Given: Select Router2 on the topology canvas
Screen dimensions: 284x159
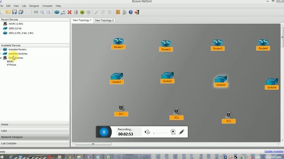Looking at the screenshot, I should (x=166, y=46).
